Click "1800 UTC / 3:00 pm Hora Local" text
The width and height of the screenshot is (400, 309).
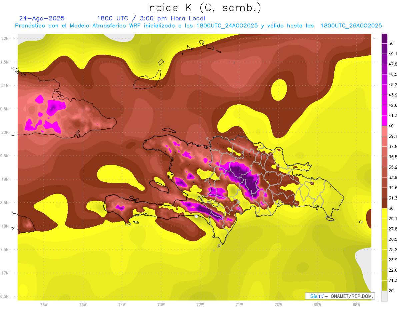pyautogui.click(x=151, y=18)
